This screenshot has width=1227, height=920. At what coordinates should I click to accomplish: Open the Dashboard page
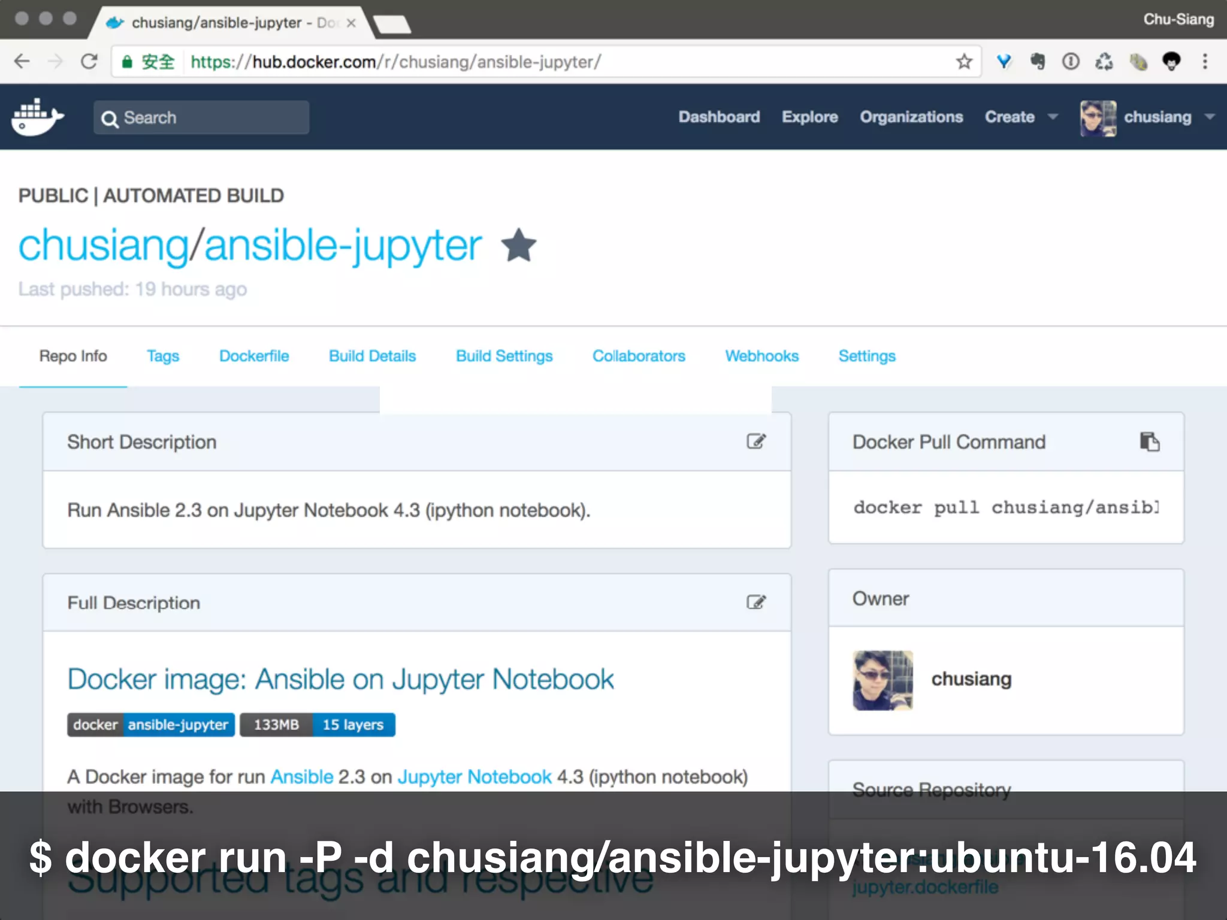pyautogui.click(x=719, y=117)
